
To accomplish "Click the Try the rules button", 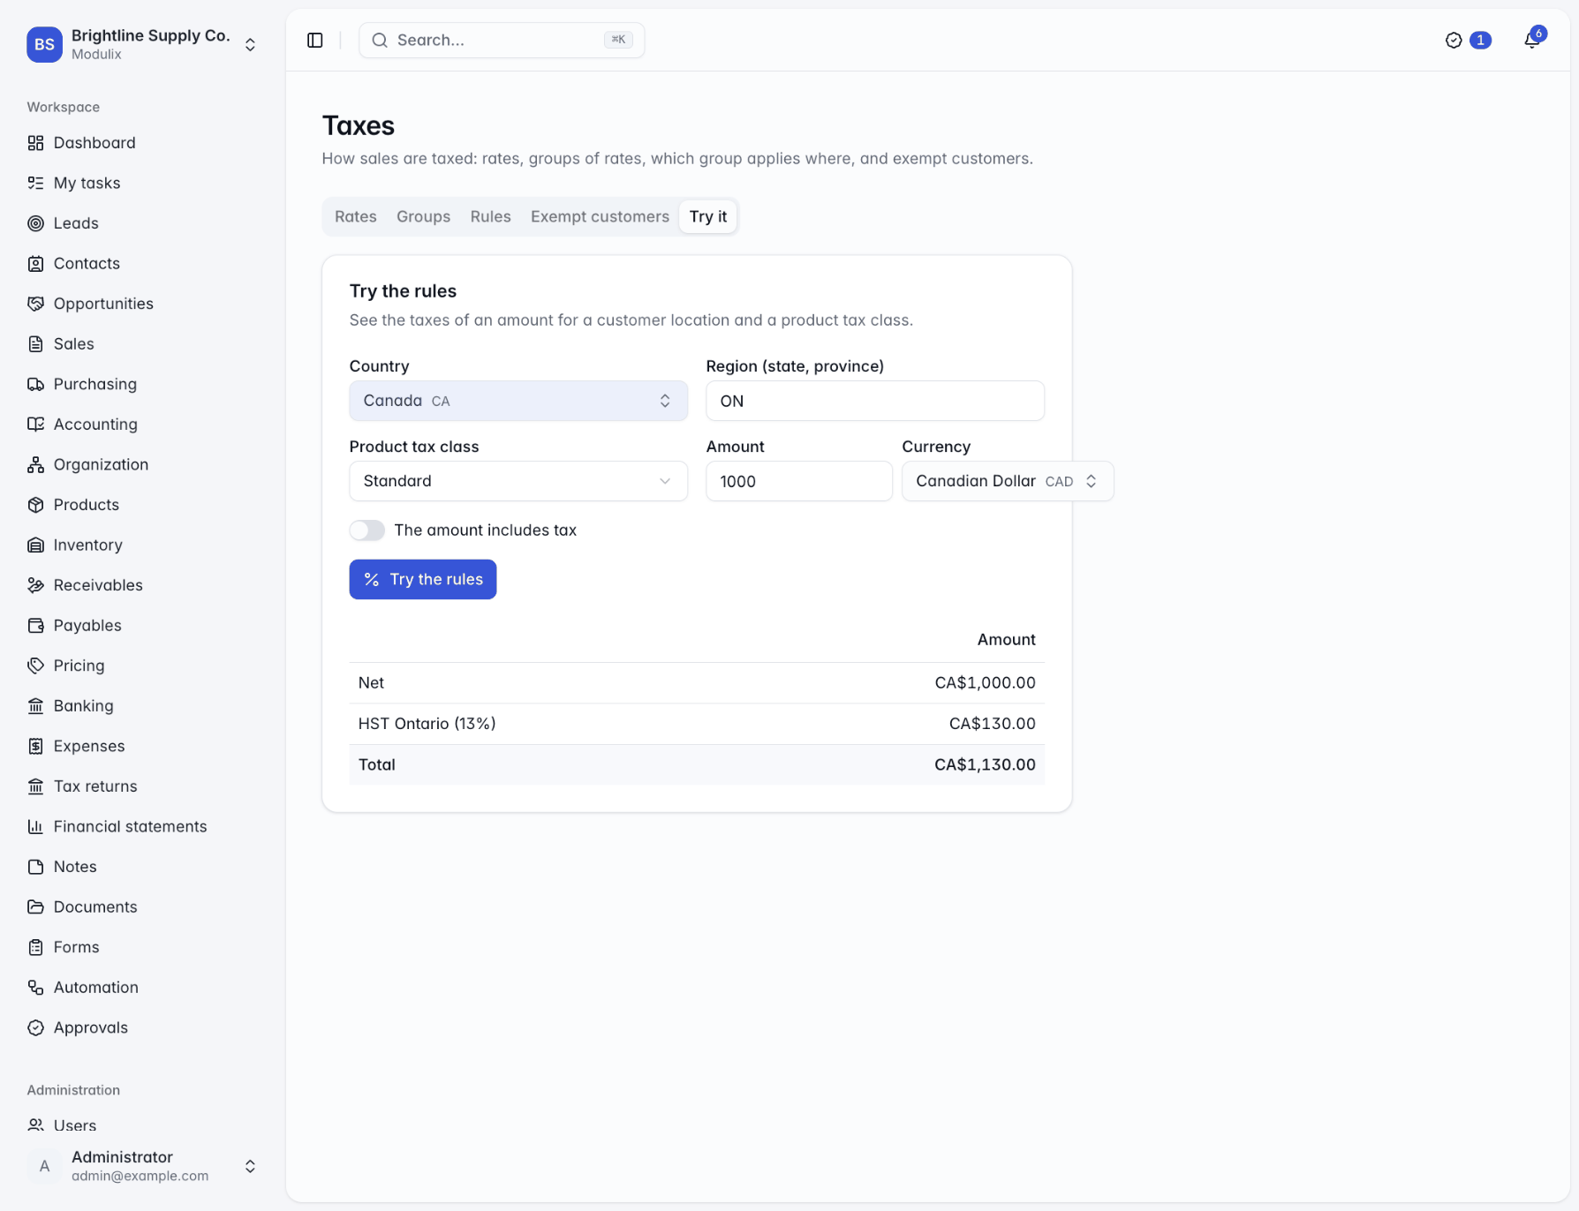I will click(423, 580).
